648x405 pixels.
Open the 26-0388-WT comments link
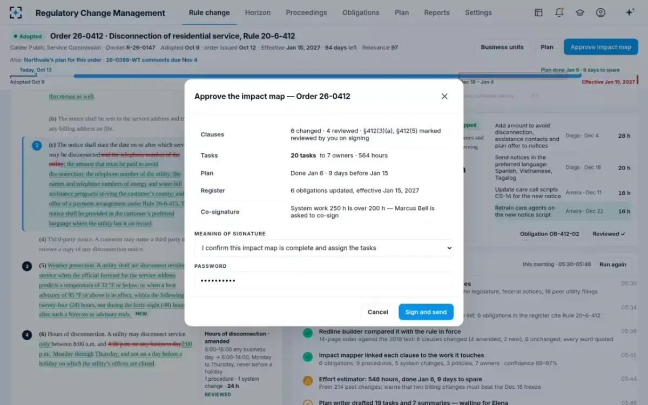(151, 60)
